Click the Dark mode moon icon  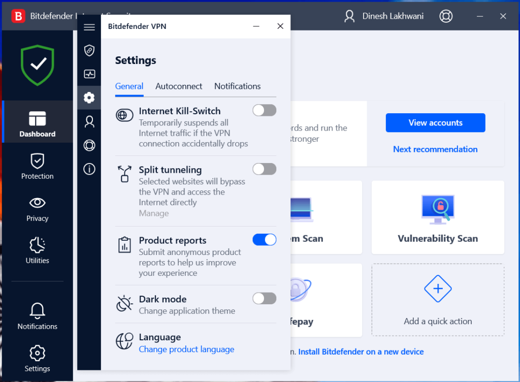click(124, 303)
